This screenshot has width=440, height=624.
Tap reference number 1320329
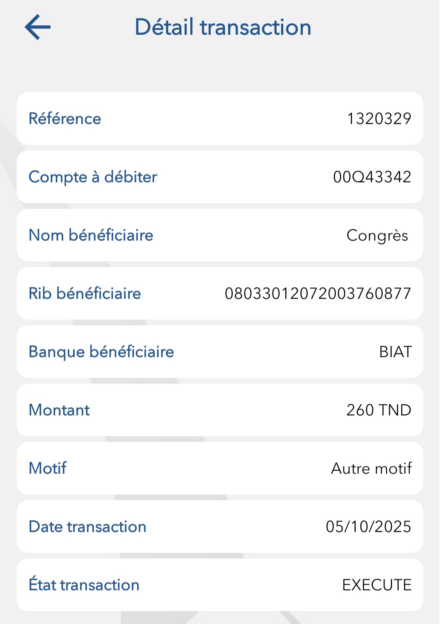pyautogui.click(x=379, y=119)
